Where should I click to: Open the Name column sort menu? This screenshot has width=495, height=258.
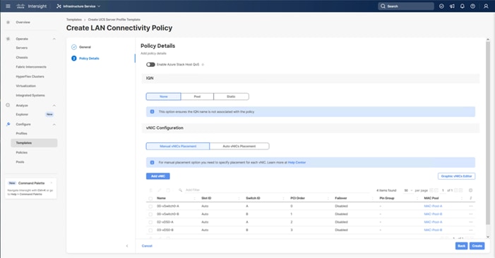pyautogui.click(x=194, y=198)
